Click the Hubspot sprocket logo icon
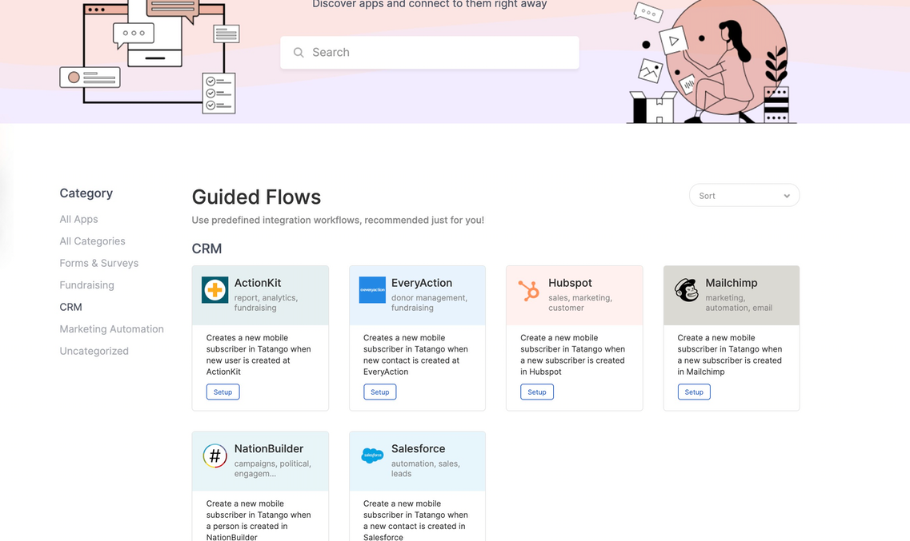 (x=529, y=290)
